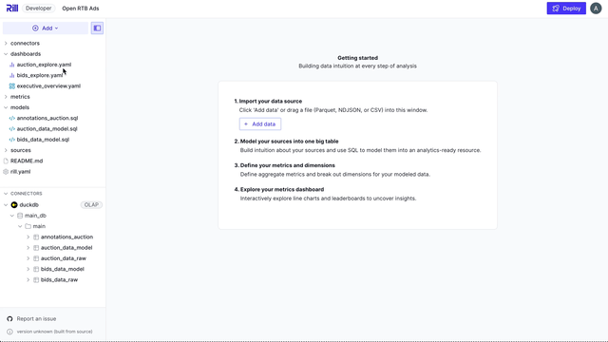Screen dimensions: 608x342
Task: Collapse the dashboards folder
Action: [6, 54]
